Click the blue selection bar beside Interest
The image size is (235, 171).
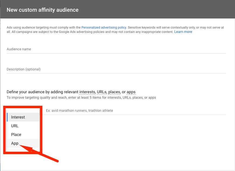pos(7,117)
